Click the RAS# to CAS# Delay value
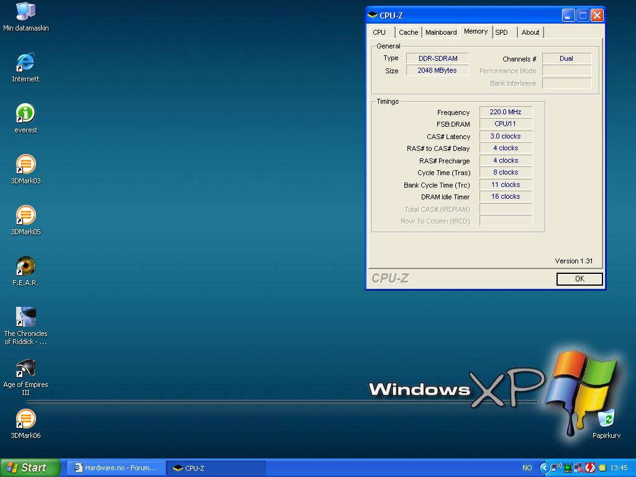The width and height of the screenshot is (636, 477). point(506,148)
